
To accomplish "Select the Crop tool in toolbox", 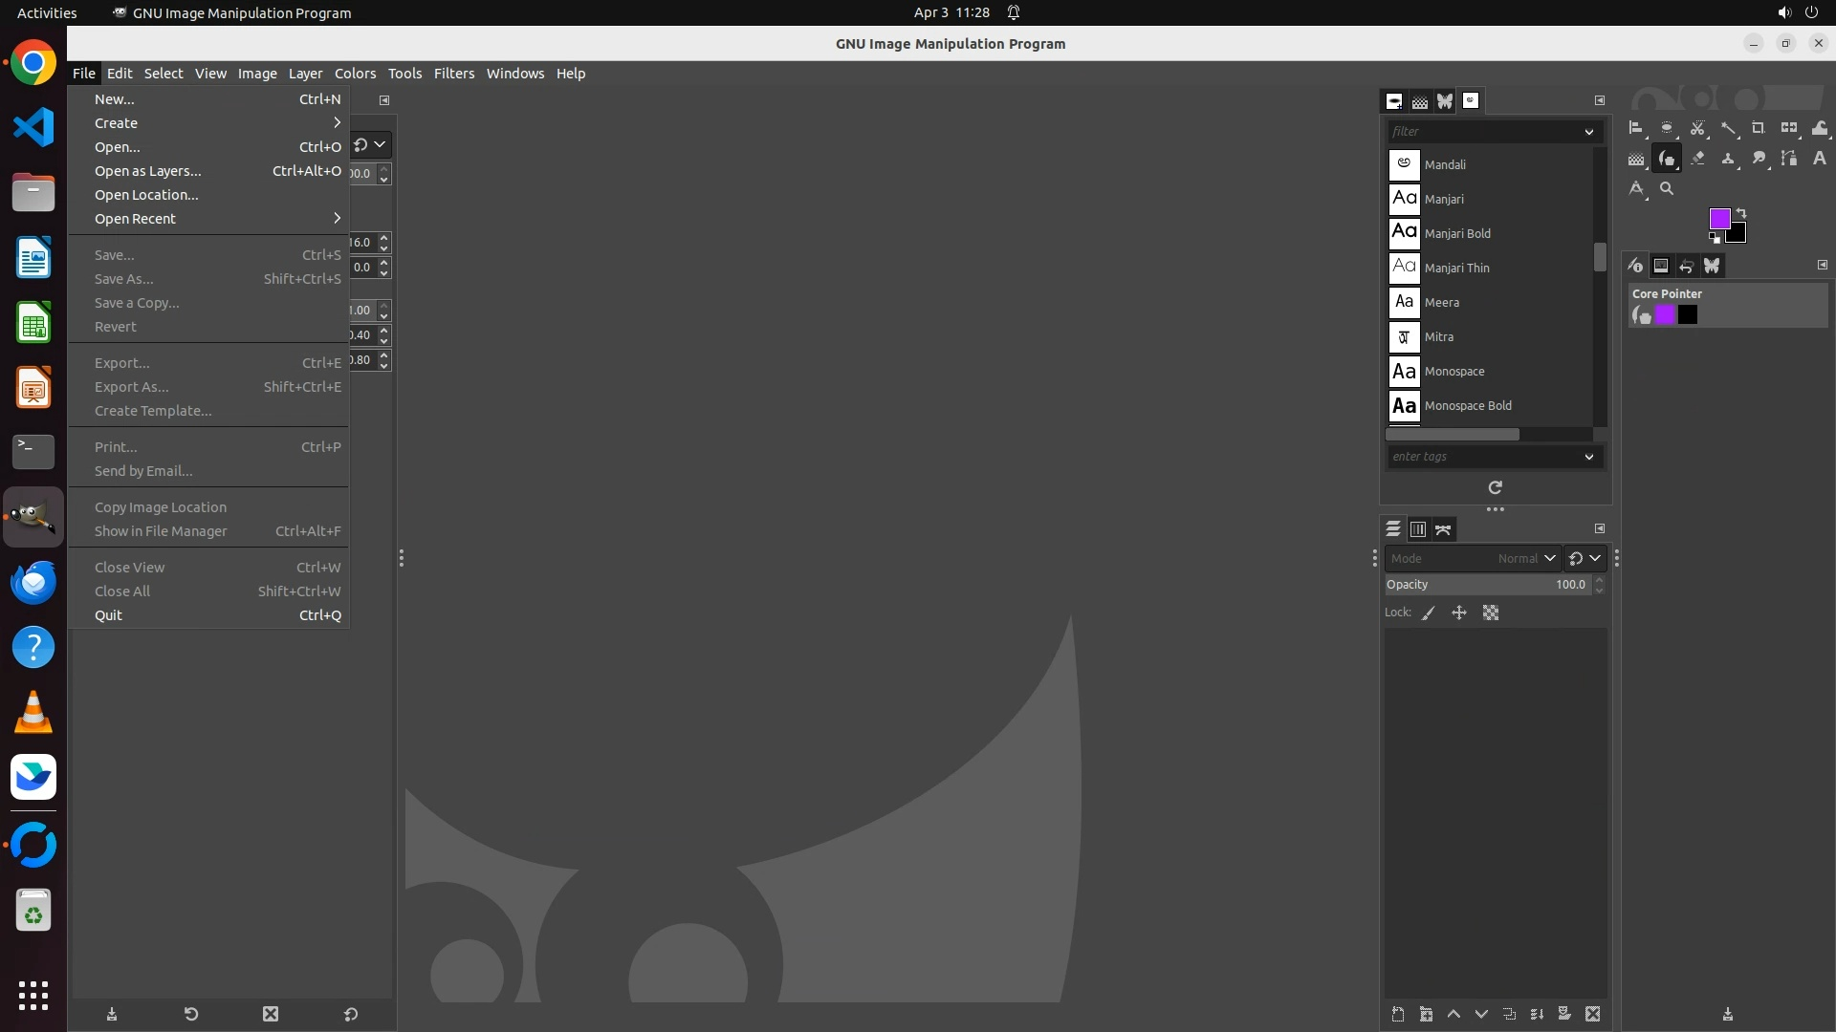I will [x=1758, y=128].
